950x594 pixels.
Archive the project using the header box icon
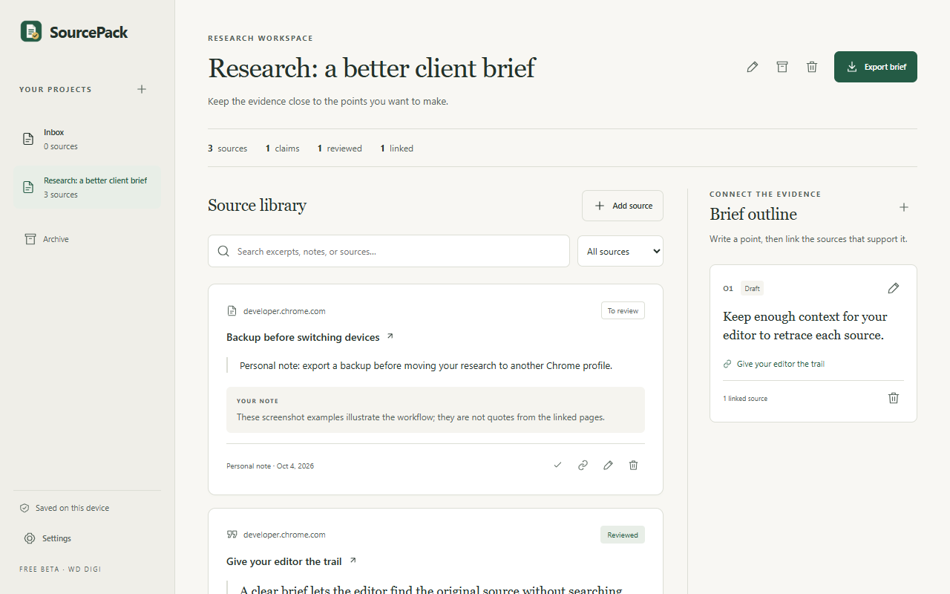coord(782,67)
